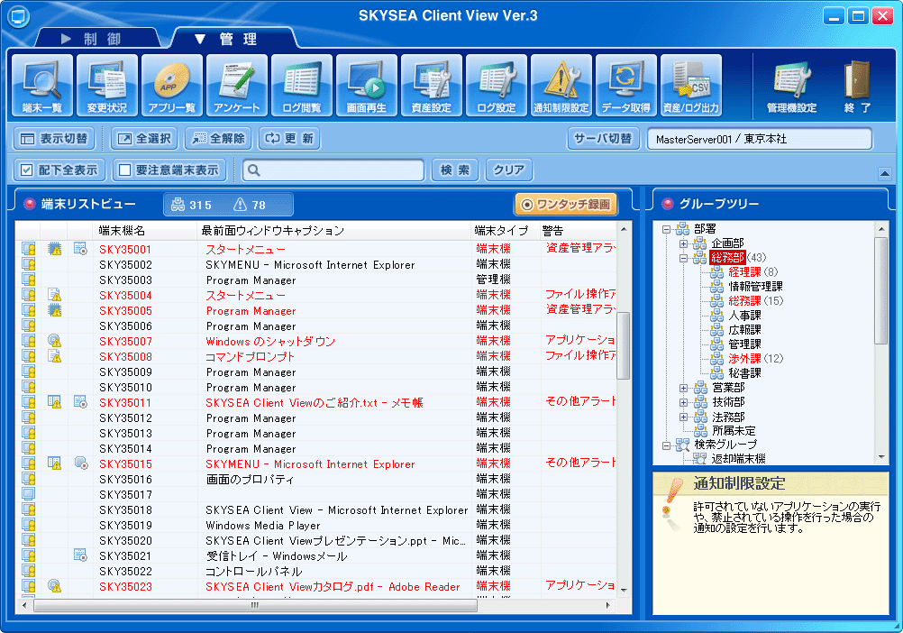Open the 資産/ログ出力 CSV export icon

click(x=691, y=86)
